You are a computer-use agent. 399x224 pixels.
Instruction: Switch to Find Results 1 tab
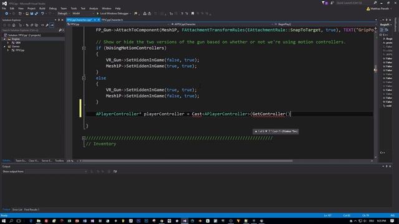(32, 210)
